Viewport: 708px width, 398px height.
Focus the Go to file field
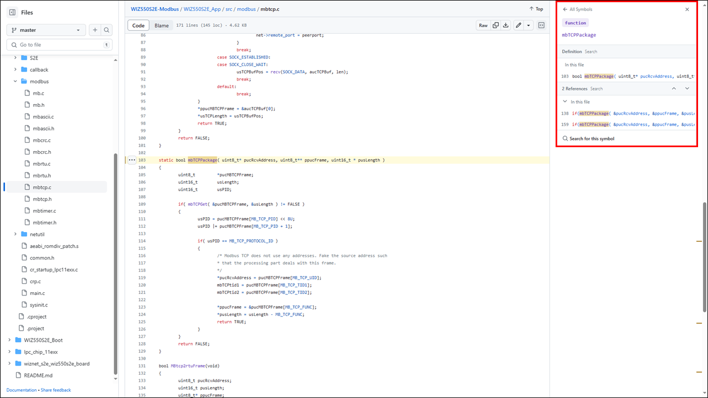tap(60, 45)
